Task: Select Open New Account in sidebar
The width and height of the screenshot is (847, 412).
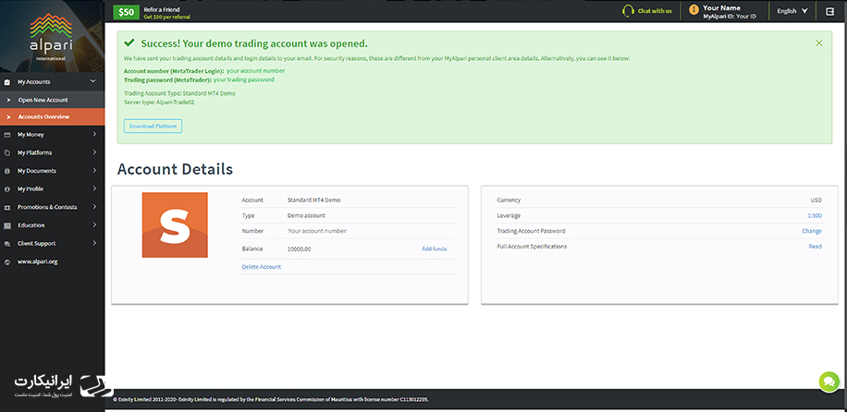Action: tap(53, 100)
